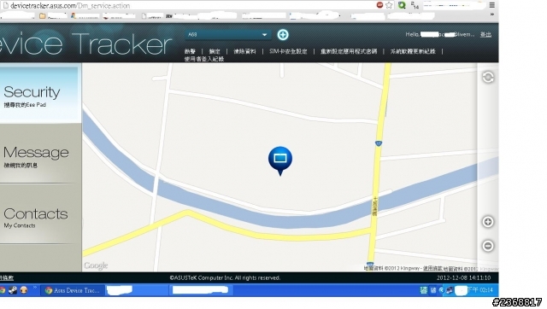This screenshot has width=547, height=309.
Task: Open 使用者登入紀錄 menu item
Action: (204, 59)
